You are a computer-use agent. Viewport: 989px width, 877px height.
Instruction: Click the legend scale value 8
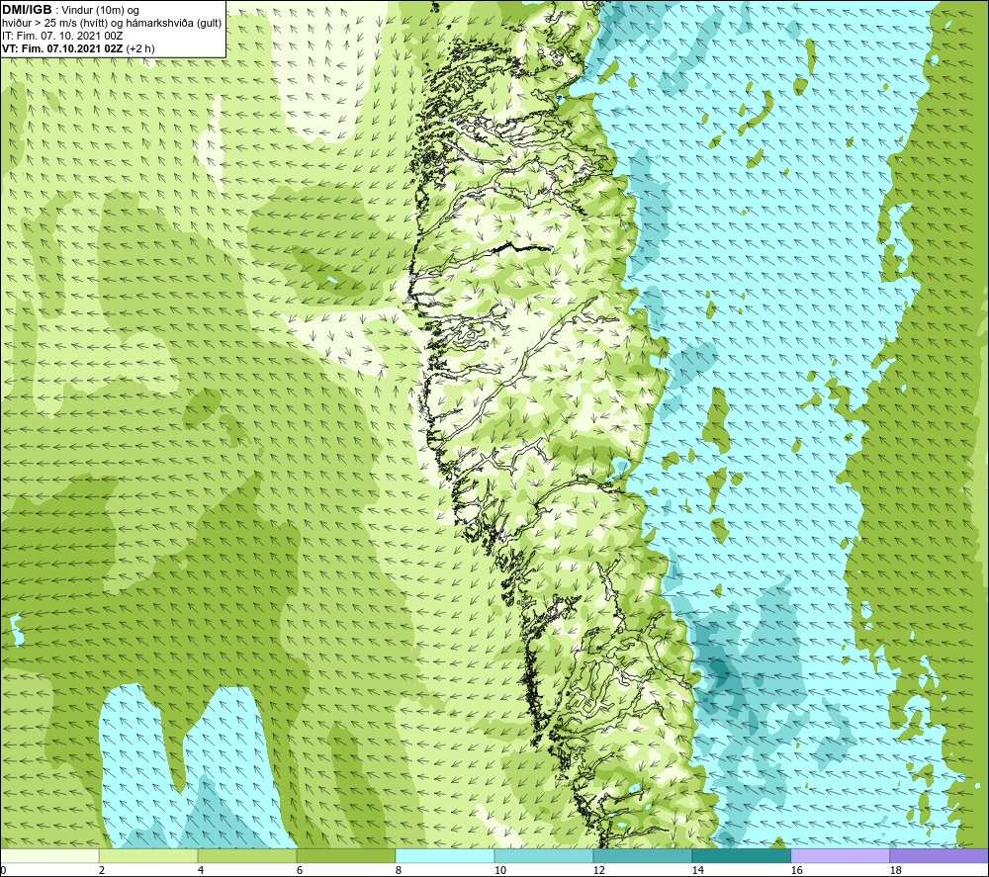tap(399, 870)
